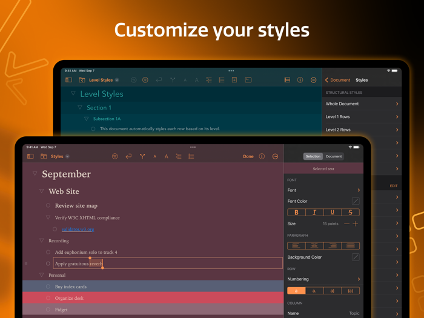This screenshot has width=424, height=318.
Task: Click the Review site map row bullet
Action: pos(48,205)
